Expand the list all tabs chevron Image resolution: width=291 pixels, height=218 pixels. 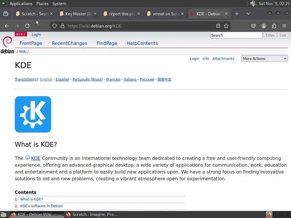248,14
